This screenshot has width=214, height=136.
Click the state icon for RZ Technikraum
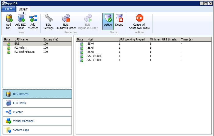click(x=8, y=52)
